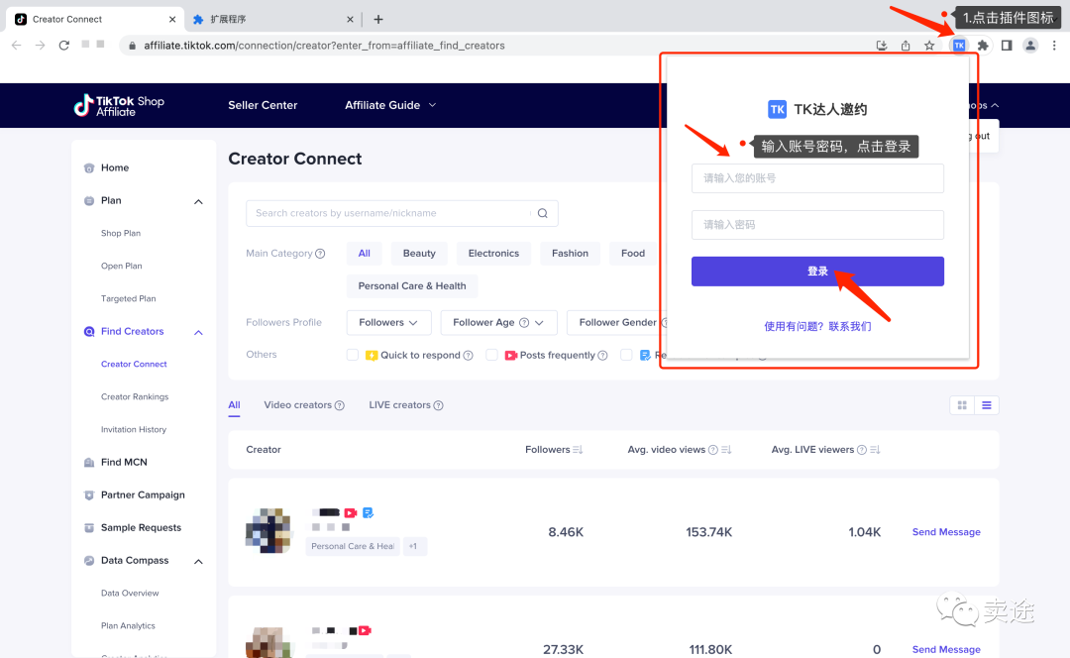Filter by Electronics category
The height and width of the screenshot is (658, 1070).
point(493,254)
